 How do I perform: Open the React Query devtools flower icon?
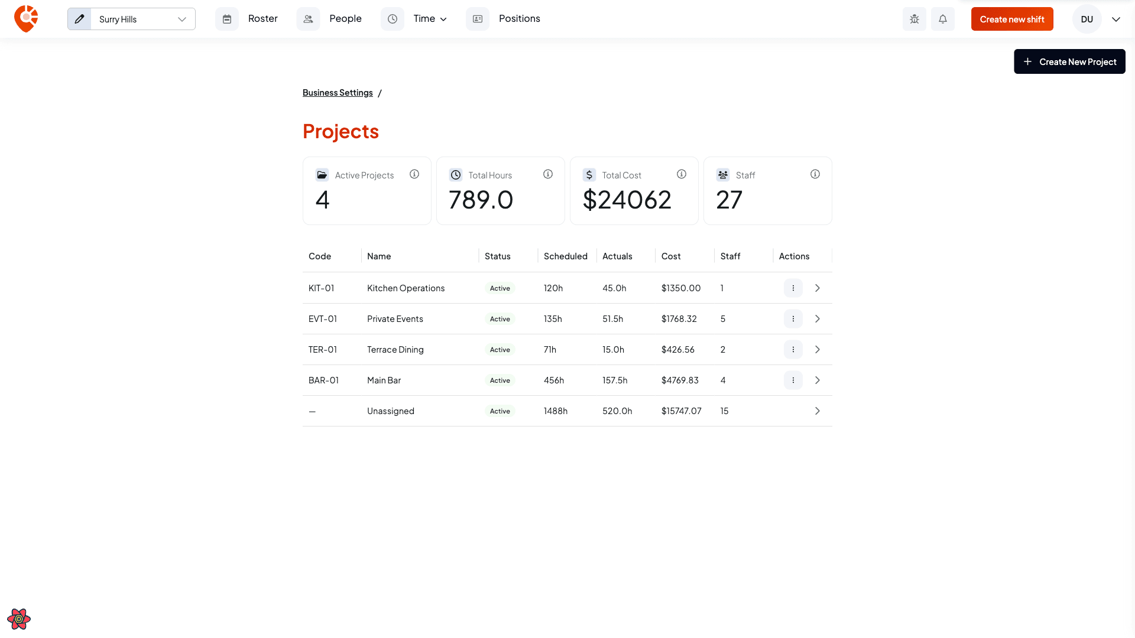tap(19, 619)
